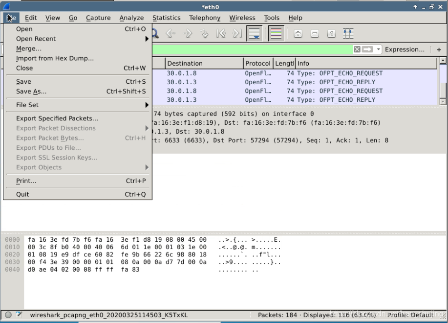Viewport: 448px width, 323px height.
Task: Expand Export Packet Dissections submenu
Action: [78, 128]
